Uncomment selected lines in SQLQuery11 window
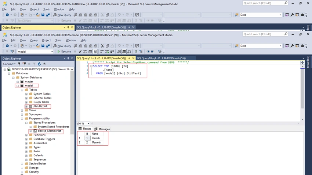Screen dimensions: 312x175 [x=141, y=52]
